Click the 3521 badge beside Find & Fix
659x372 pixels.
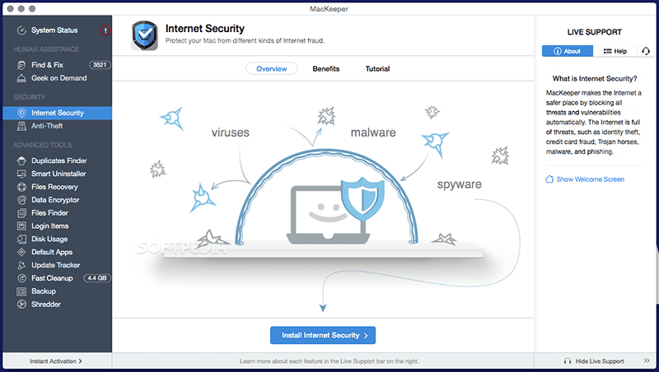[x=100, y=65]
